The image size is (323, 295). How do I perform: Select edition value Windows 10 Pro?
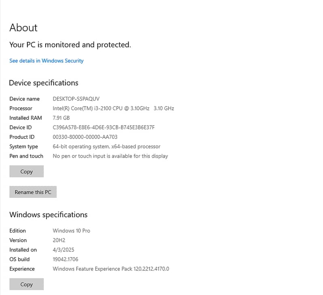[72, 231]
